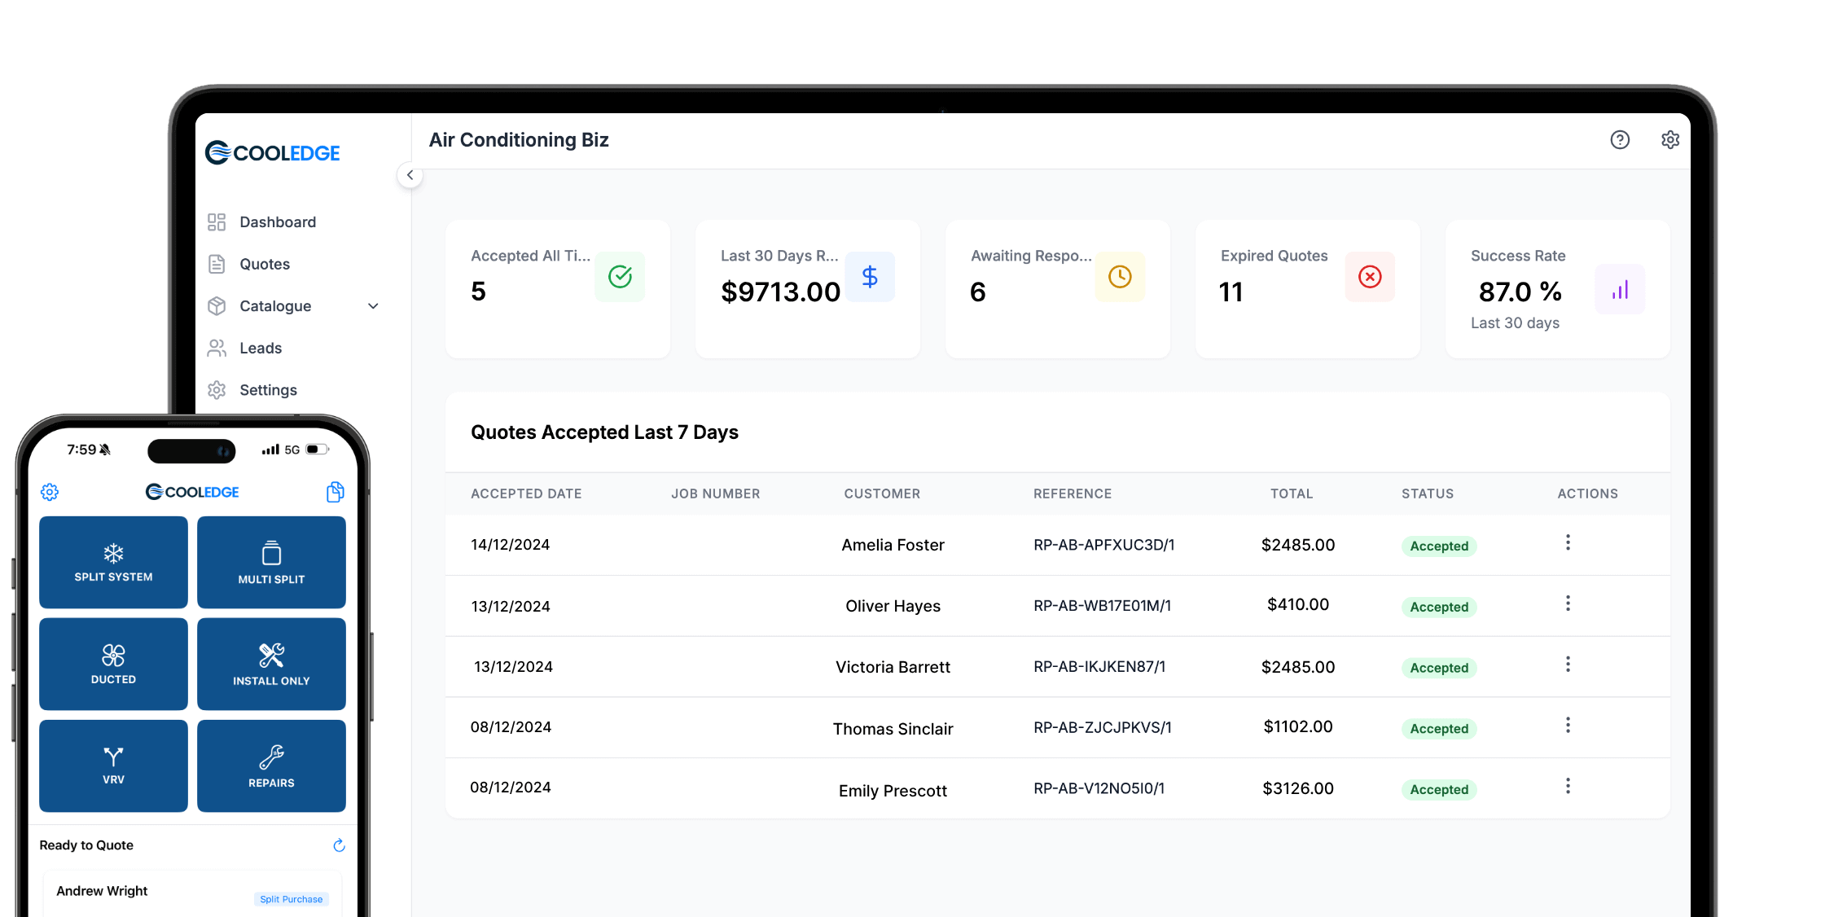Open the settings gear in top header
This screenshot has height=917, width=1847.
(1670, 140)
